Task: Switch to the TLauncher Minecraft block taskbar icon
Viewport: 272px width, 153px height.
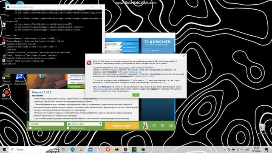Action: (143, 149)
